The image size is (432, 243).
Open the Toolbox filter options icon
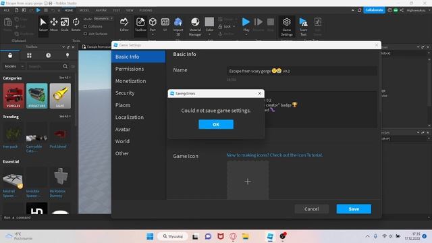[73, 66]
